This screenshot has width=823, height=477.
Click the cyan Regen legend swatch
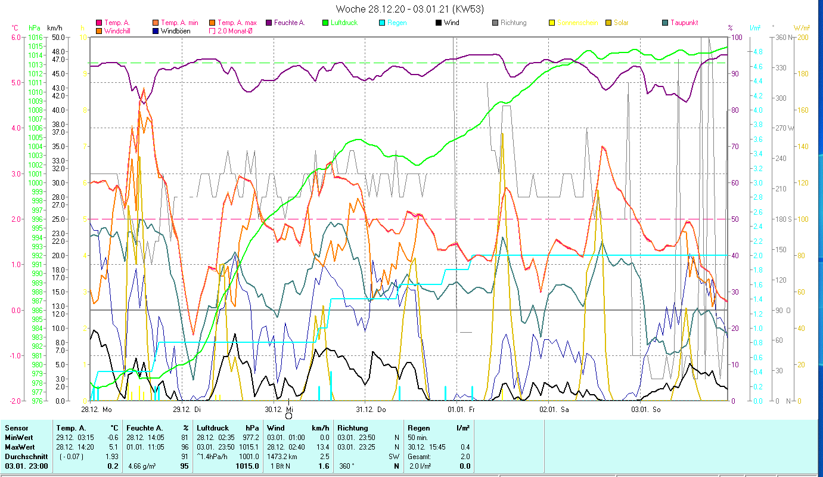383,23
